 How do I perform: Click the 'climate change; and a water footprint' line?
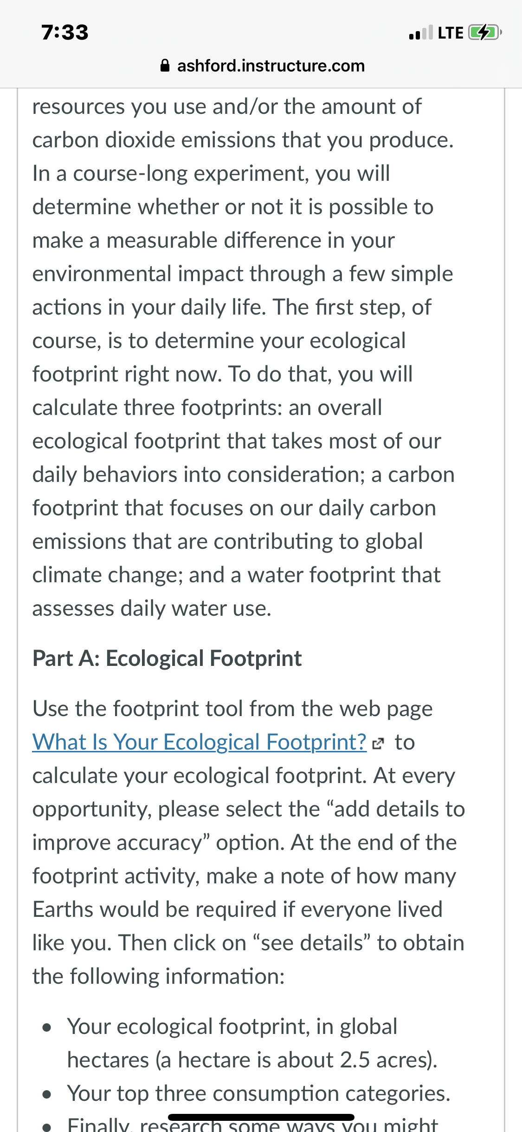236,575
